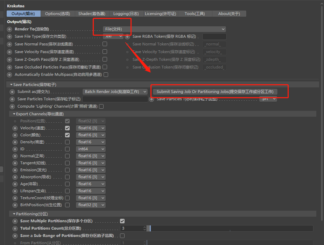Open the About(关于) tab
The image size is (324, 245).
click(x=229, y=14)
